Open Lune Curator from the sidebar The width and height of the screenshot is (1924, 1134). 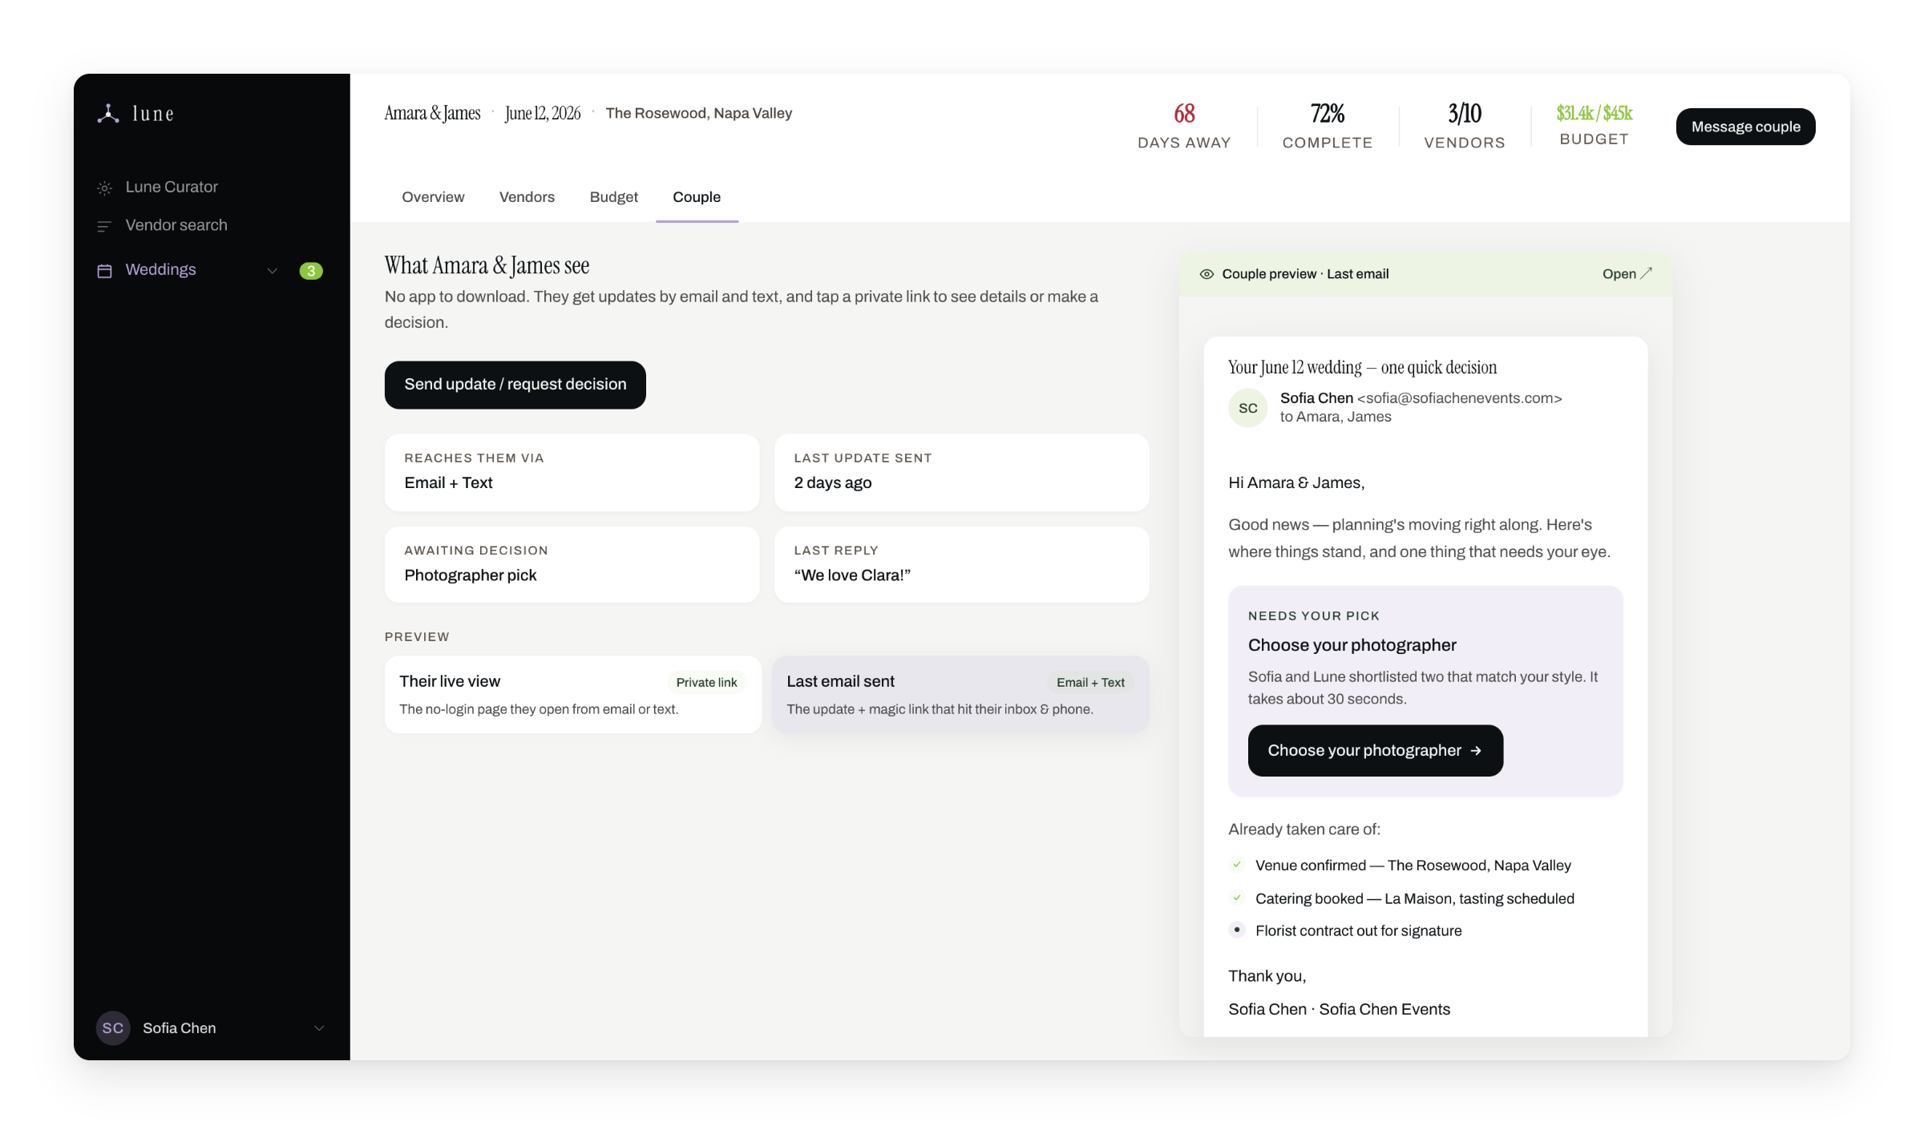coord(172,187)
